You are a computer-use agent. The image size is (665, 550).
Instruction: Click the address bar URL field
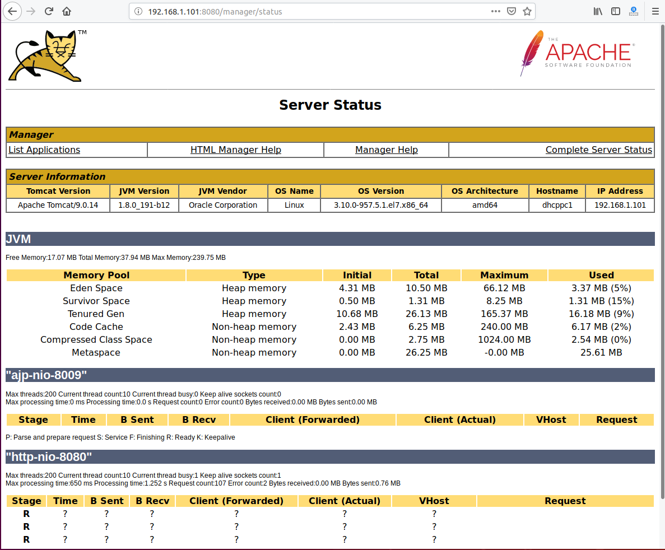click(314, 11)
